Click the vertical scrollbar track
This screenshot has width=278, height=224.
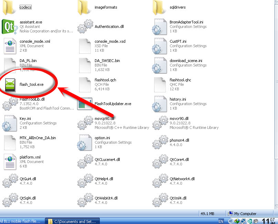point(276,182)
